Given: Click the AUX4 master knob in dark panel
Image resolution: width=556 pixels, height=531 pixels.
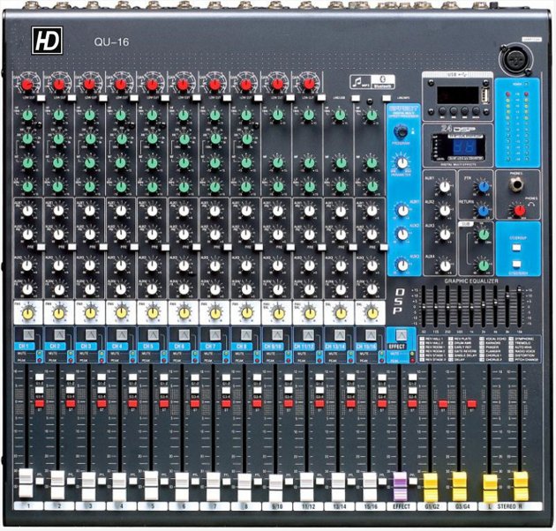Looking at the screenshot, I should [x=445, y=265].
